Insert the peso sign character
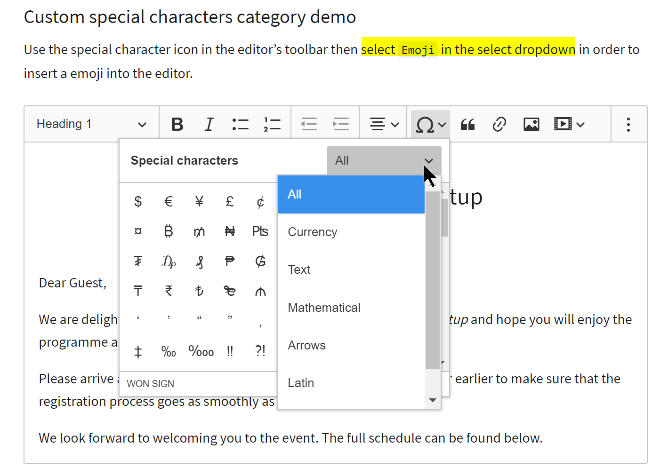The image size is (652, 468). 230,261
